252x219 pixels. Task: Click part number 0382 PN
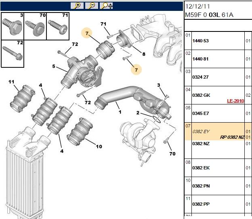201,186
